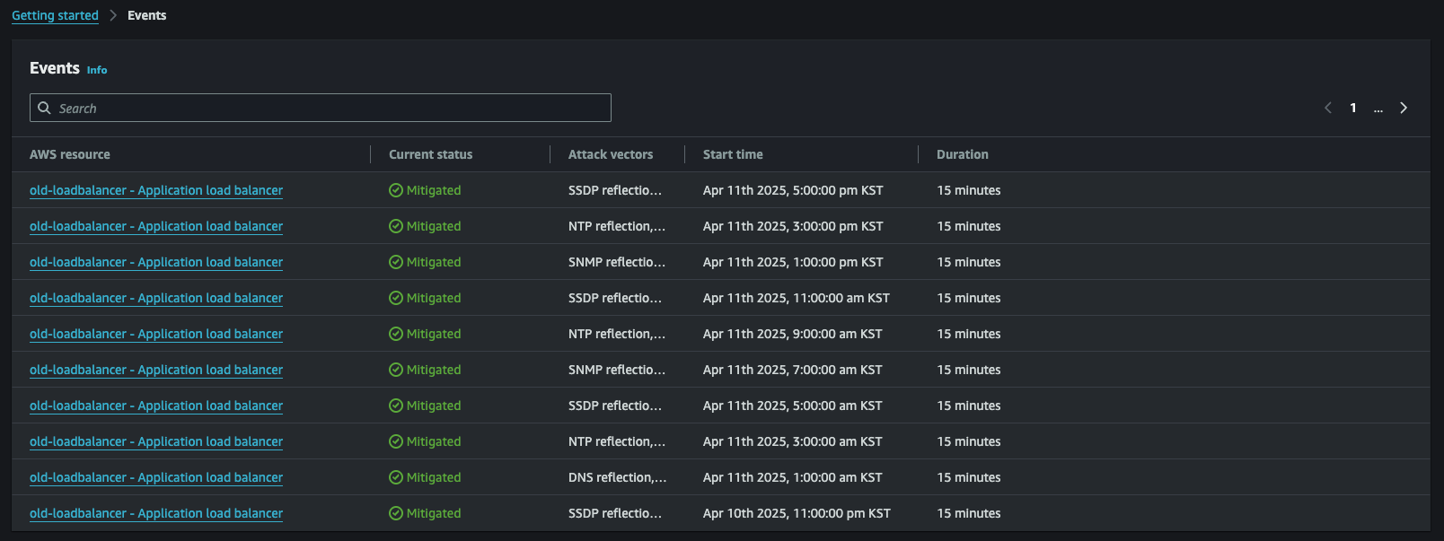This screenshot has height=541, width=1444.
Task: Click start time Apr 11th 2025, 5:00:00 am KST
Action: tap(793, 406)
